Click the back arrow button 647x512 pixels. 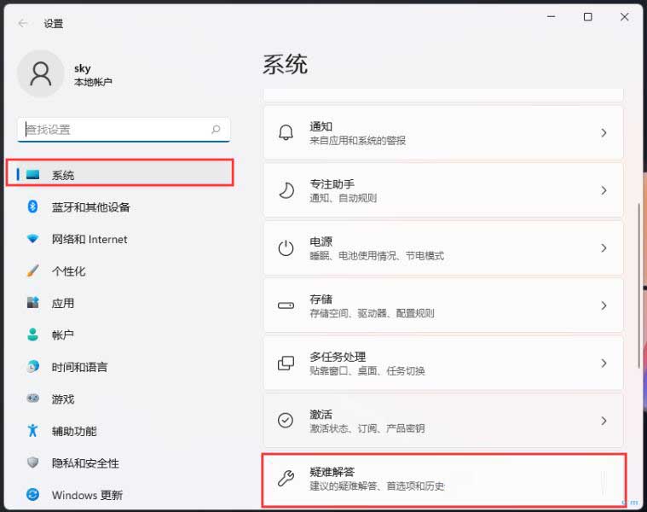(x=23, y=24)
